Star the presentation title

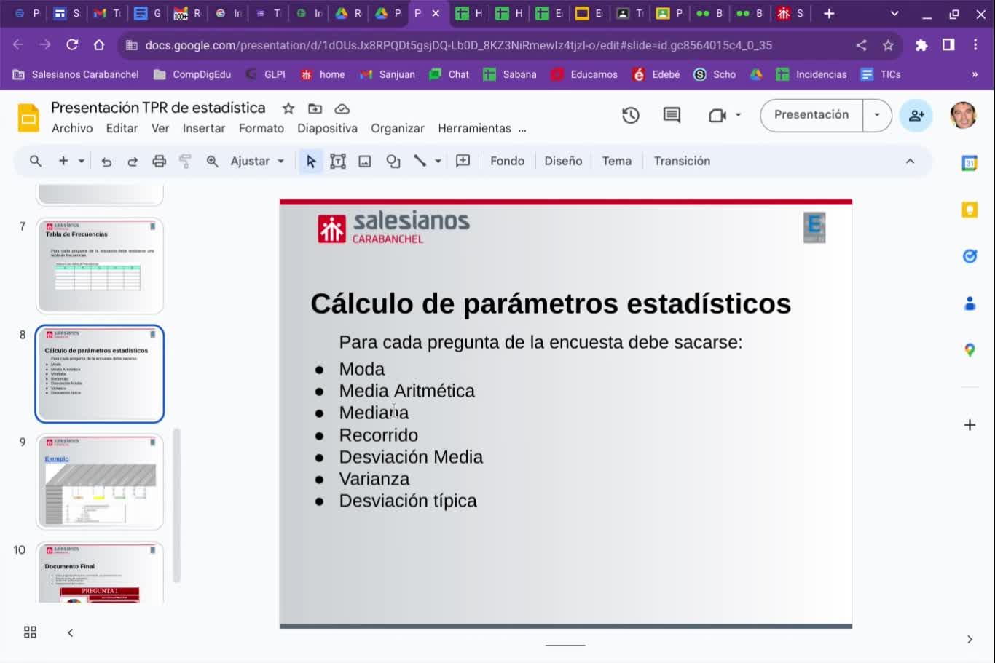(x=288, y=108)
